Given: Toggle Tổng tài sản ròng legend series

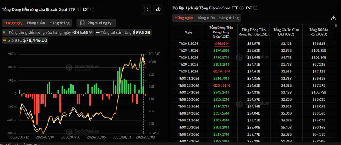Looking at the screenshot, I should [124, 33].
